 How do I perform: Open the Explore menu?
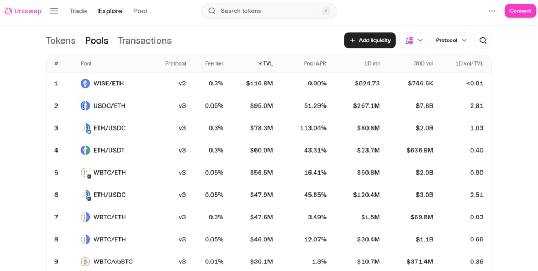pos(110,11)
